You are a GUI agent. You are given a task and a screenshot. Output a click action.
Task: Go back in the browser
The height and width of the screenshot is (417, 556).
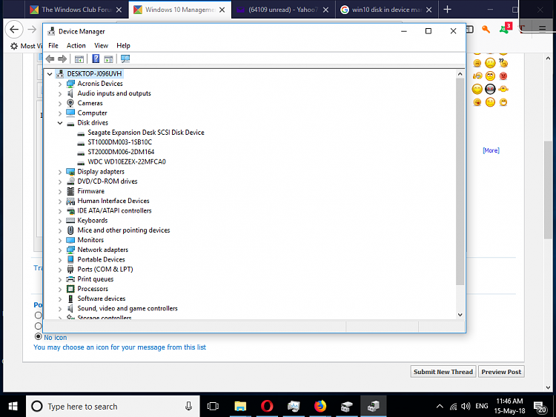(14, 30)
